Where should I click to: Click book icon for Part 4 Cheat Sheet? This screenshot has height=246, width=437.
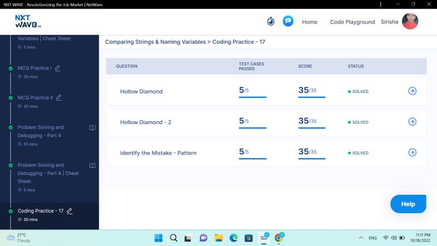[92, 166]
